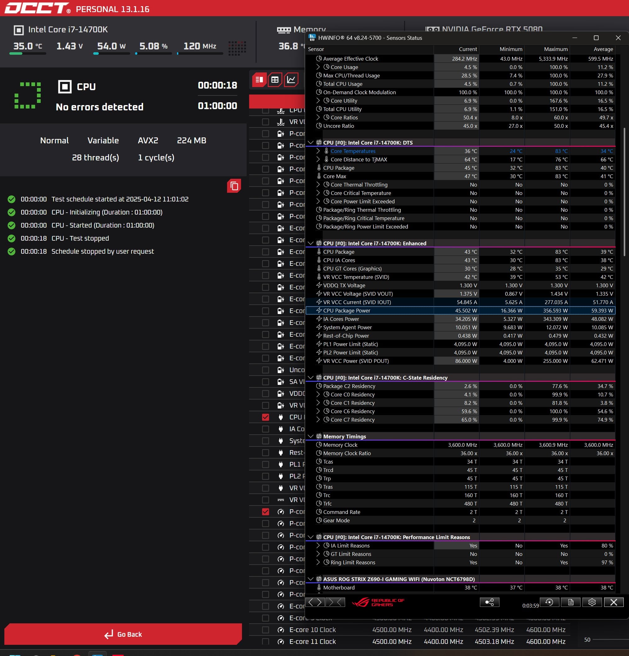Screen dimensions: 629x656
Task: Tick the IA Cores power checkbox in OCCT
Action: [266, 429]
